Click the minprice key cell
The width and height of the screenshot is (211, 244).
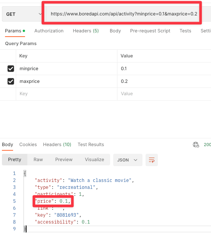click(67, 69)
